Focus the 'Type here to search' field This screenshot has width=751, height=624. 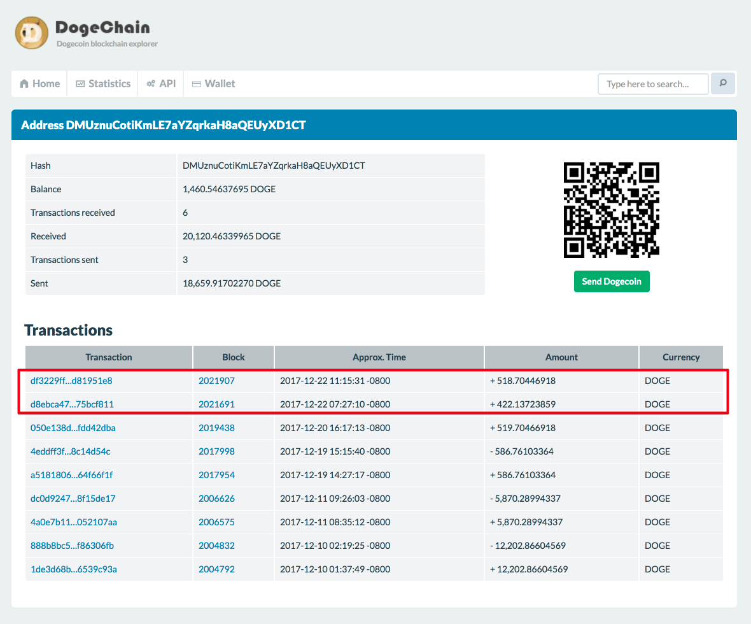coord(653,84)
